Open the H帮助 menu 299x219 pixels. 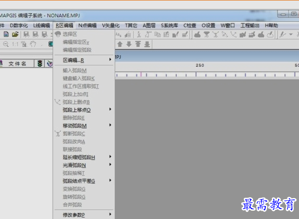tap(271, 25)
